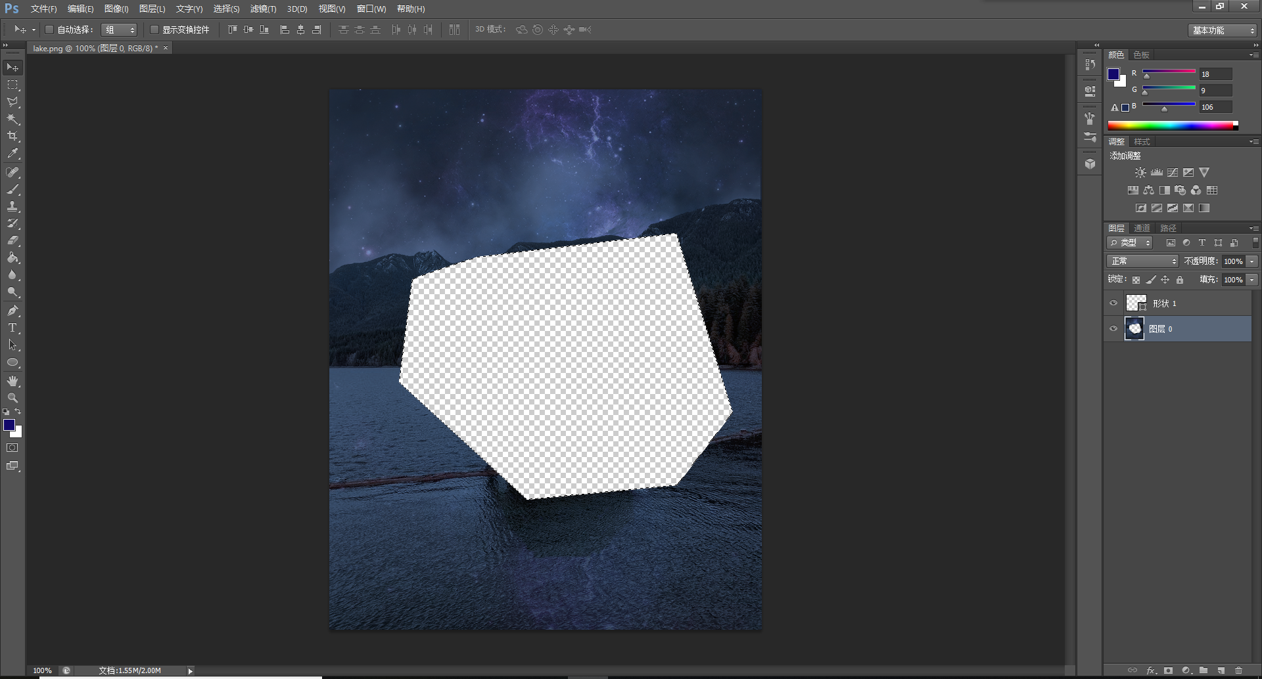
Task: Select the Crop tool
Action: 12,136
